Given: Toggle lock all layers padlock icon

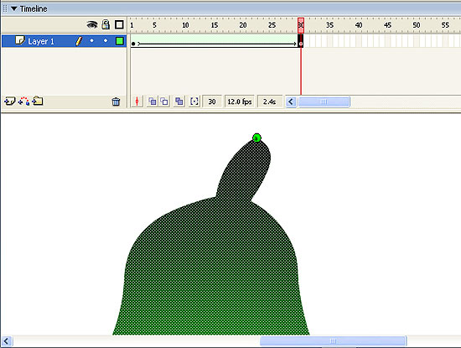Looking at the screenshot, I should point(106,24).
